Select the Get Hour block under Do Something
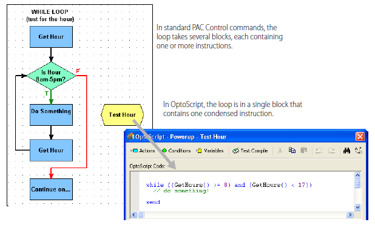The image size is (375, 225). coord(51,150)
